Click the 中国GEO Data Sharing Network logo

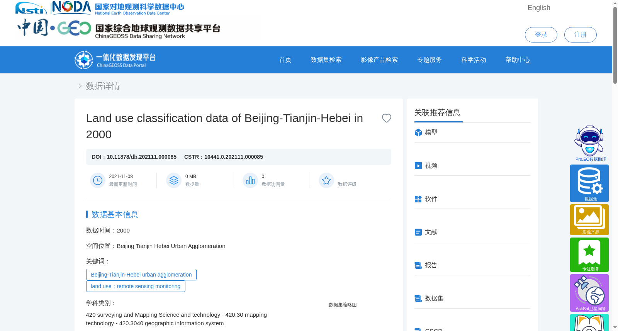(x=119, y=28)
